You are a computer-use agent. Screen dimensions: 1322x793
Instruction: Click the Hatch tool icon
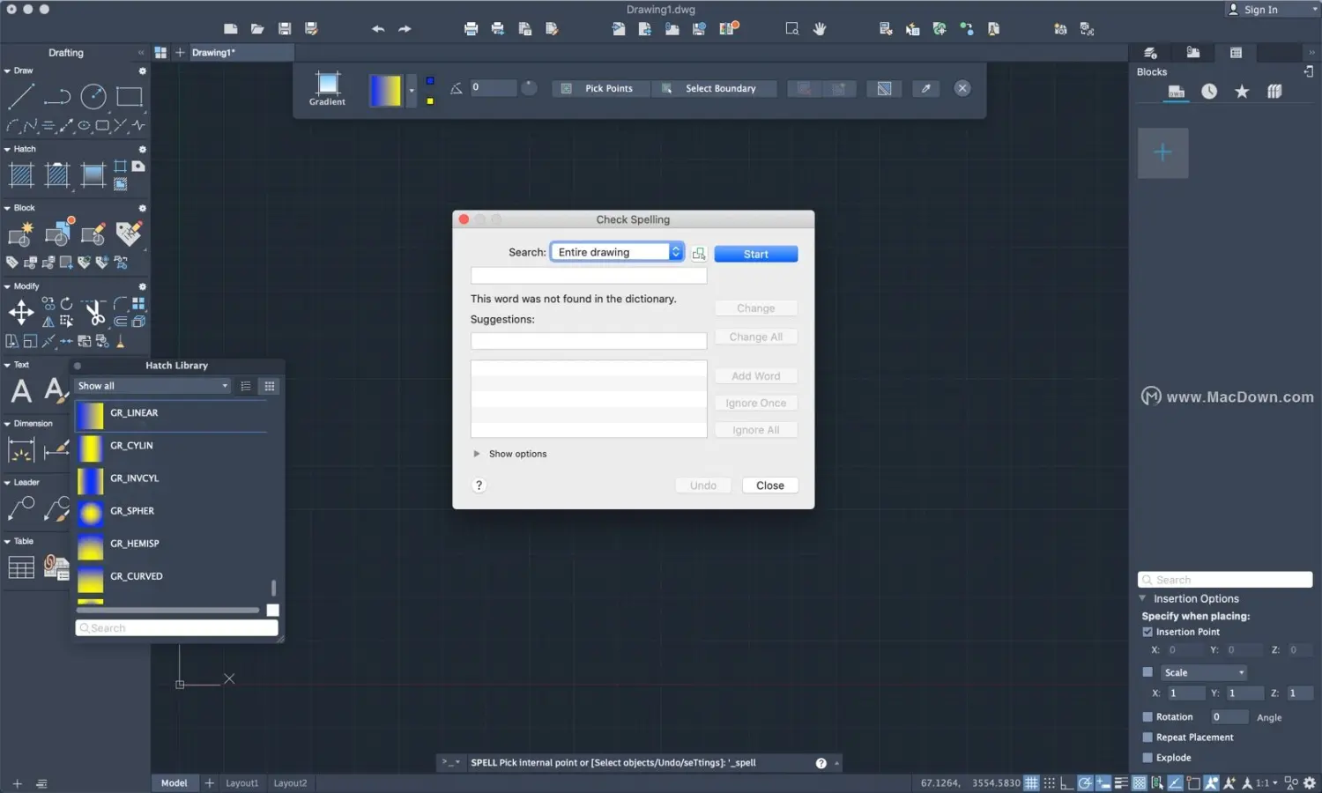coord(21,175)
